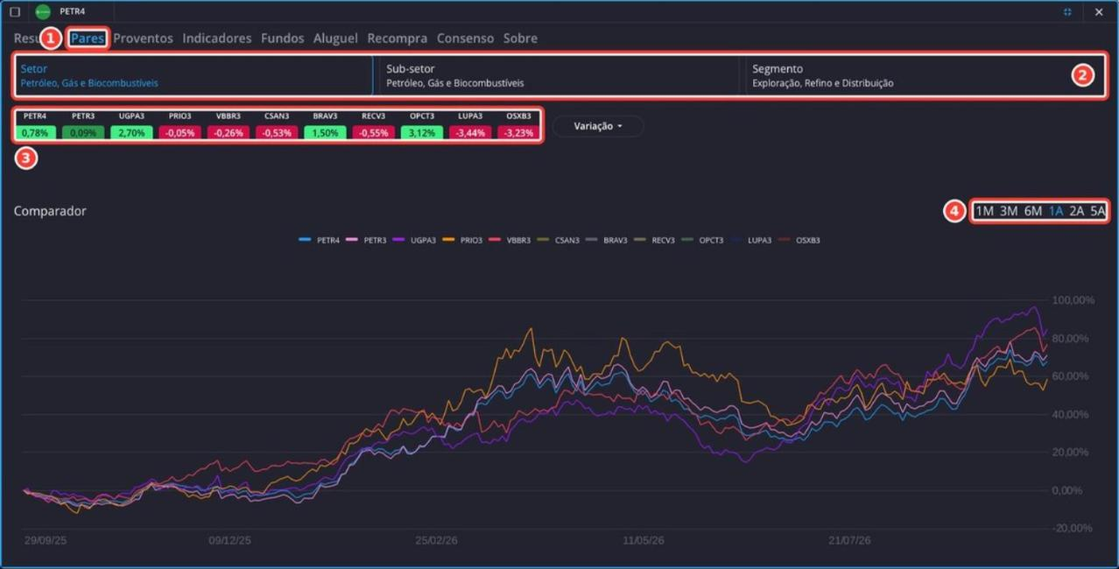Viewport: 1119px width, 569px height.
Task: Set the chart period to 1M
Action: [984, 211]
